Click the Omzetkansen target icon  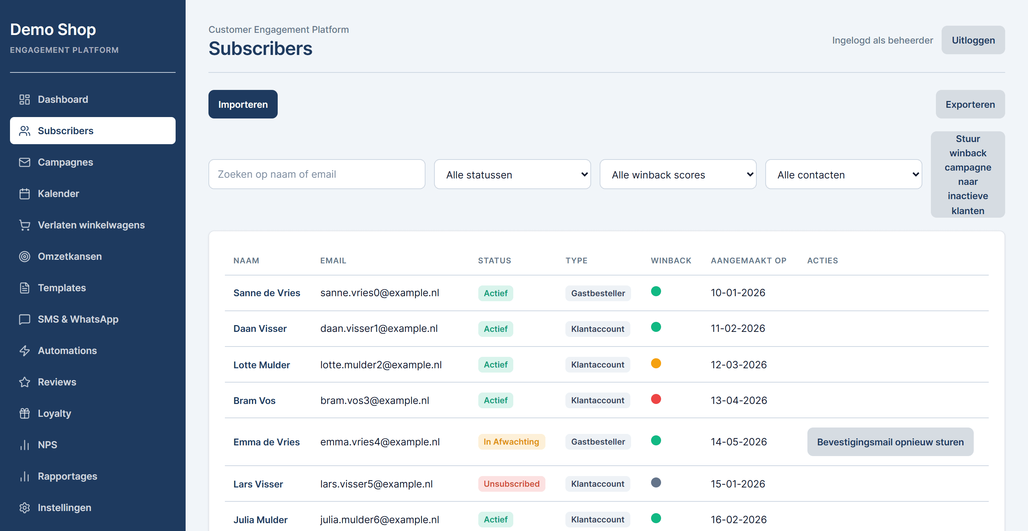[x=25, y=257]
